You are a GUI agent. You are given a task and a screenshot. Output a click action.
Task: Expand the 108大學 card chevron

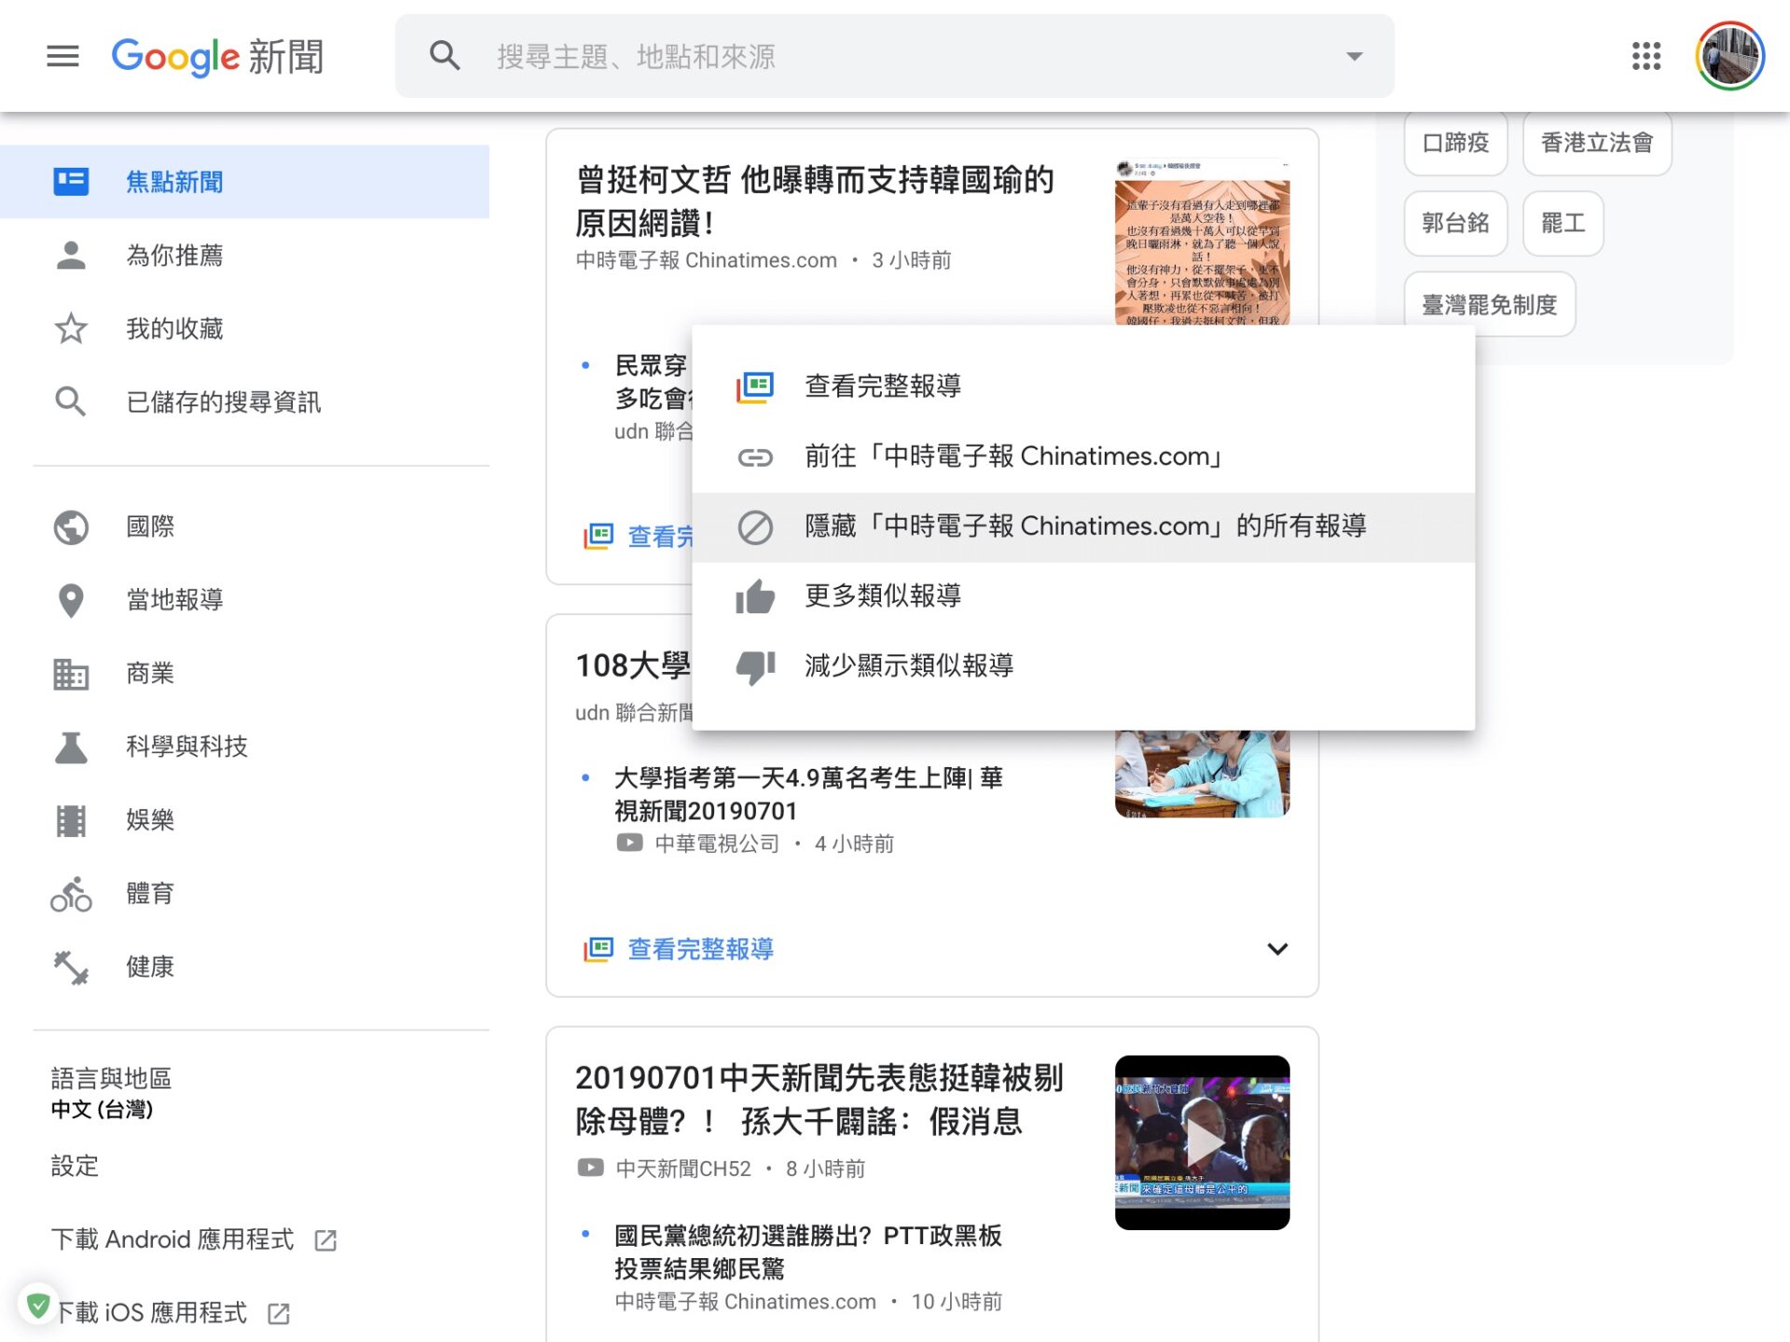1277,949
